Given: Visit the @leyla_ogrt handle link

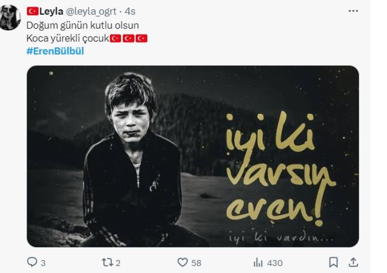Looking at the screenshot, I should (91, 12).
